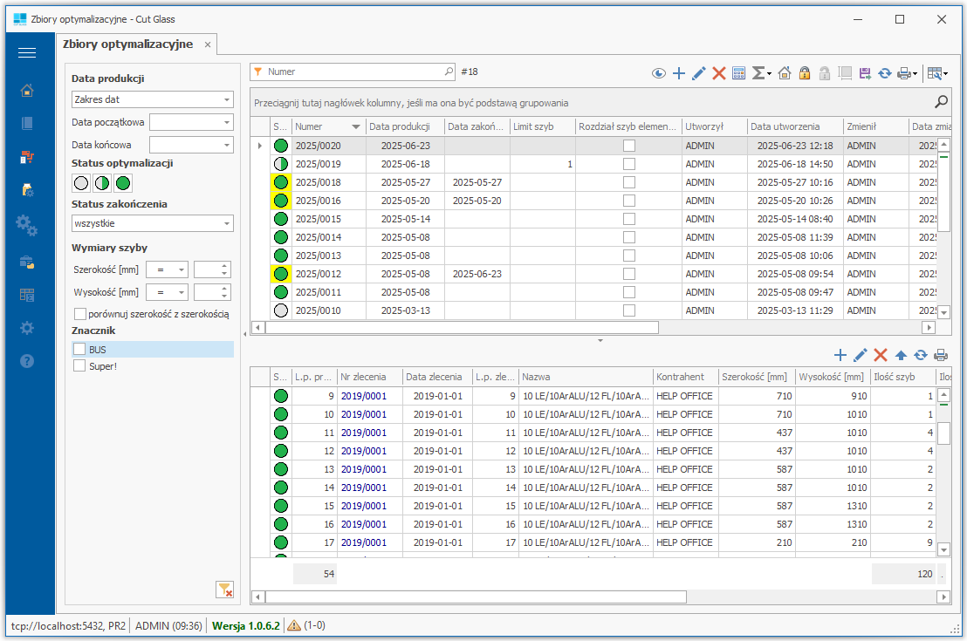Enable 'porównuj szerokość z szerokością' checkbox
Screen dimensions: 967x641
79,314
